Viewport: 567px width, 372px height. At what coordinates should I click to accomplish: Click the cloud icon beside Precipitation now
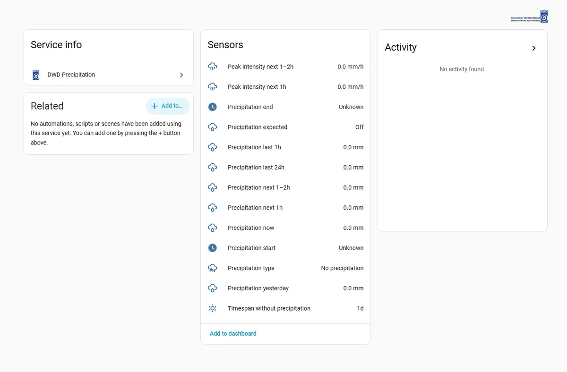213,228
